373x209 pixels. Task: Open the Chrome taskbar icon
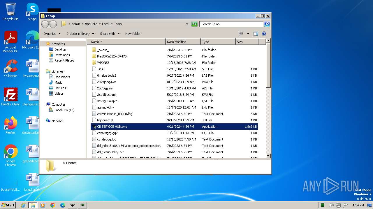tap(53, 205)
